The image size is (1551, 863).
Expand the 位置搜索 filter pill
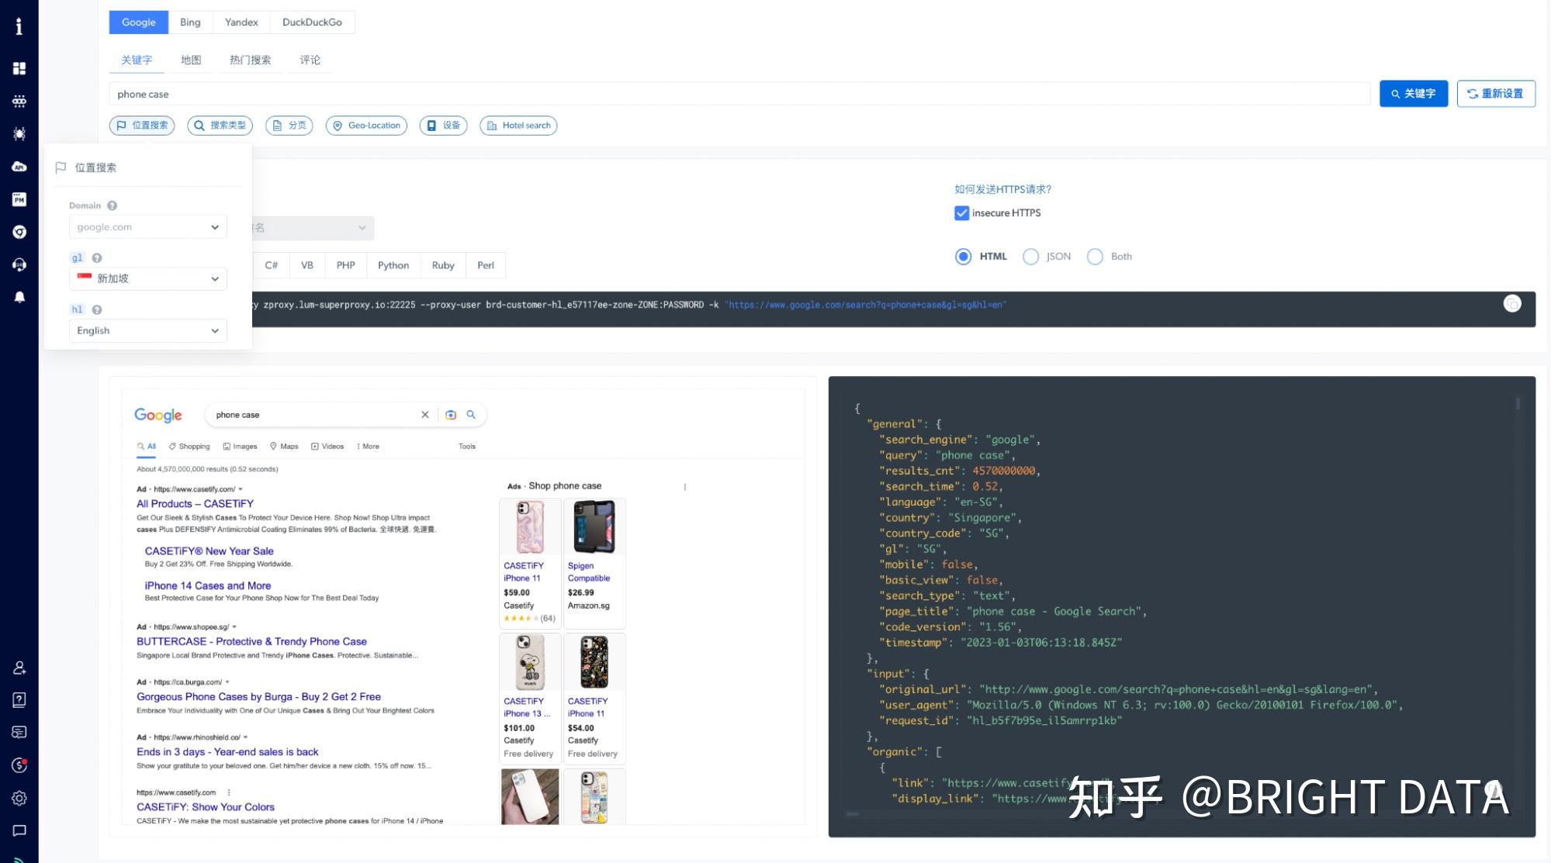pyautogui.click(x=142, y=126)
